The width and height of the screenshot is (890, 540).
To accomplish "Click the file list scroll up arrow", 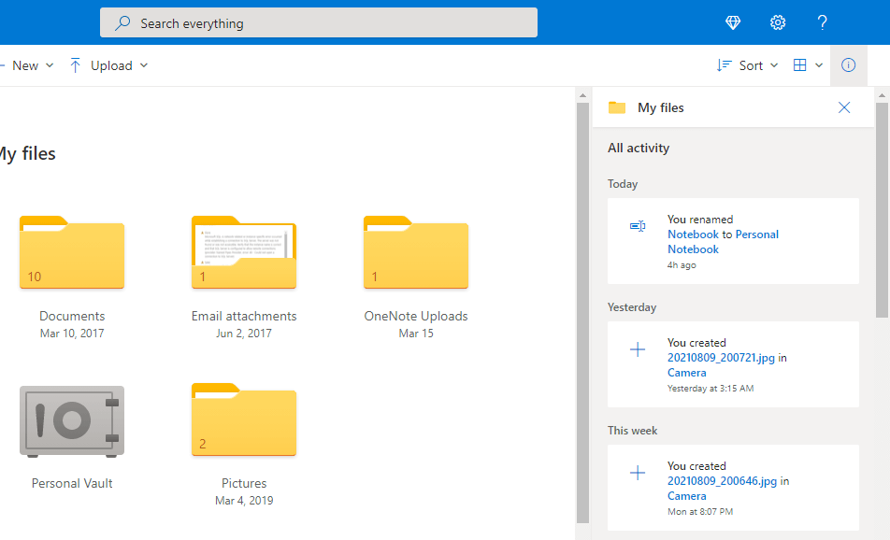I will pos(582,95).
